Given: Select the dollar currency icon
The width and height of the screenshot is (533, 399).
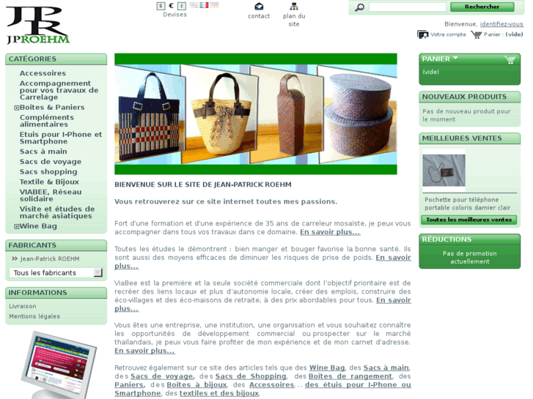Looking at the screenshot, I should [161, 6].
